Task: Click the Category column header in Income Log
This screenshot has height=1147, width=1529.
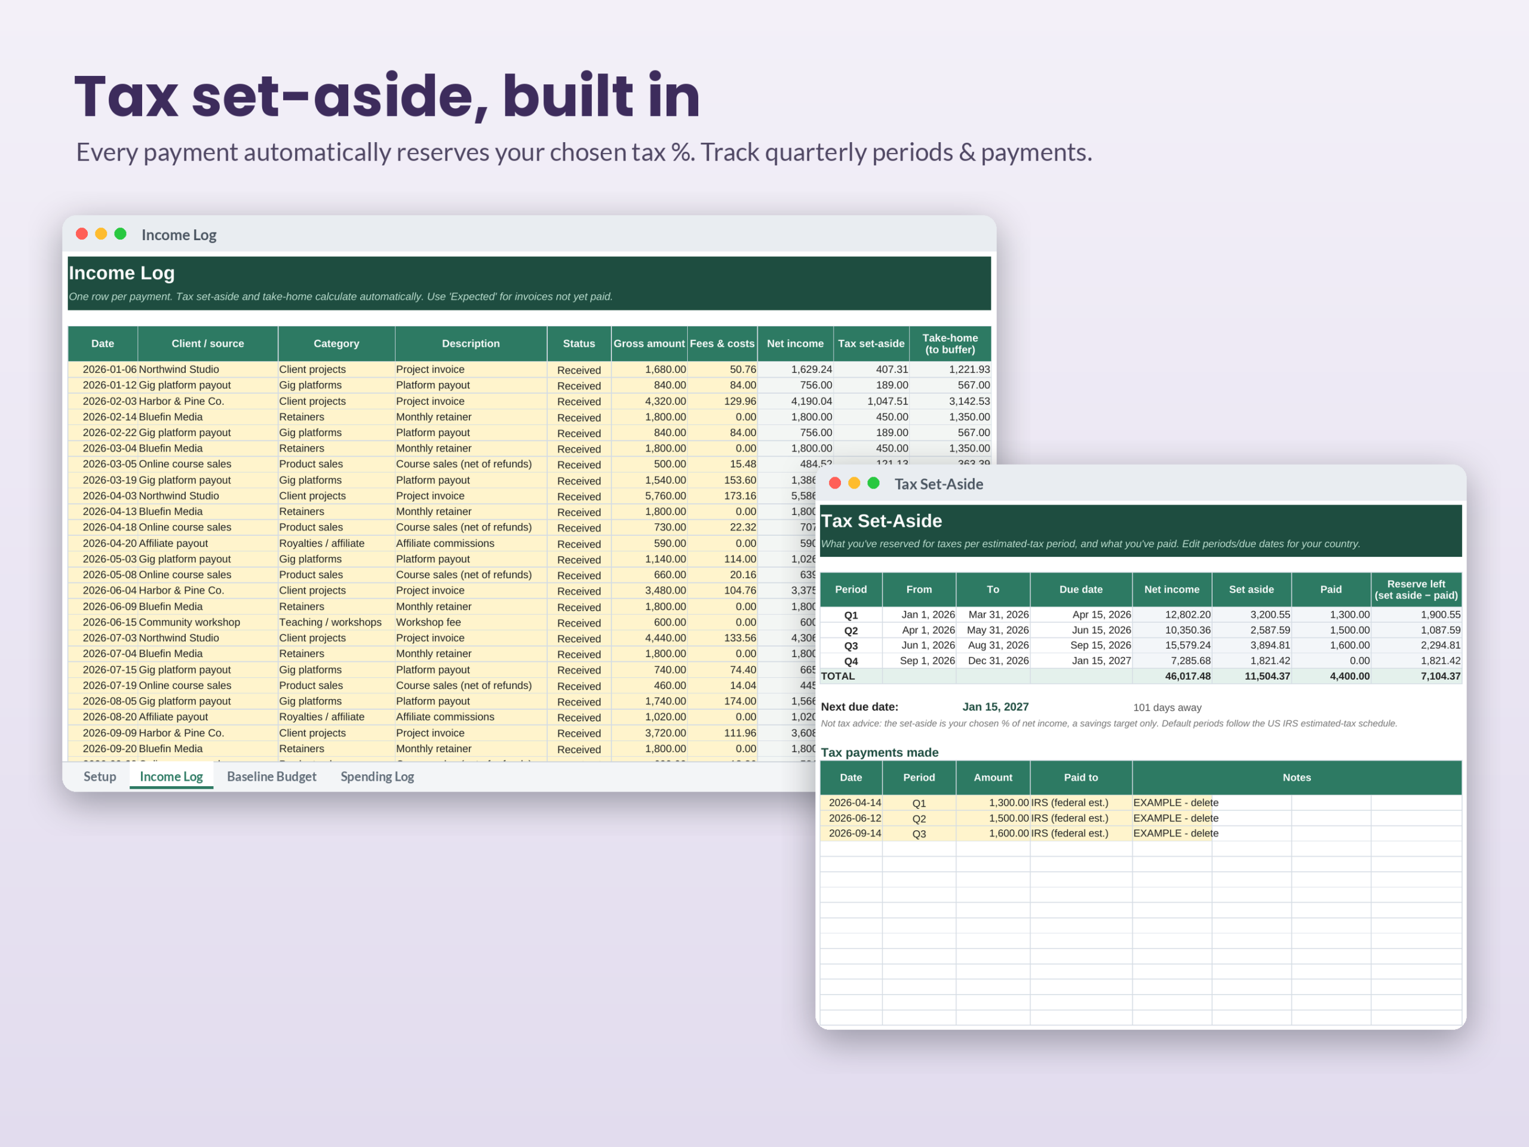Action: pos(337,344)
